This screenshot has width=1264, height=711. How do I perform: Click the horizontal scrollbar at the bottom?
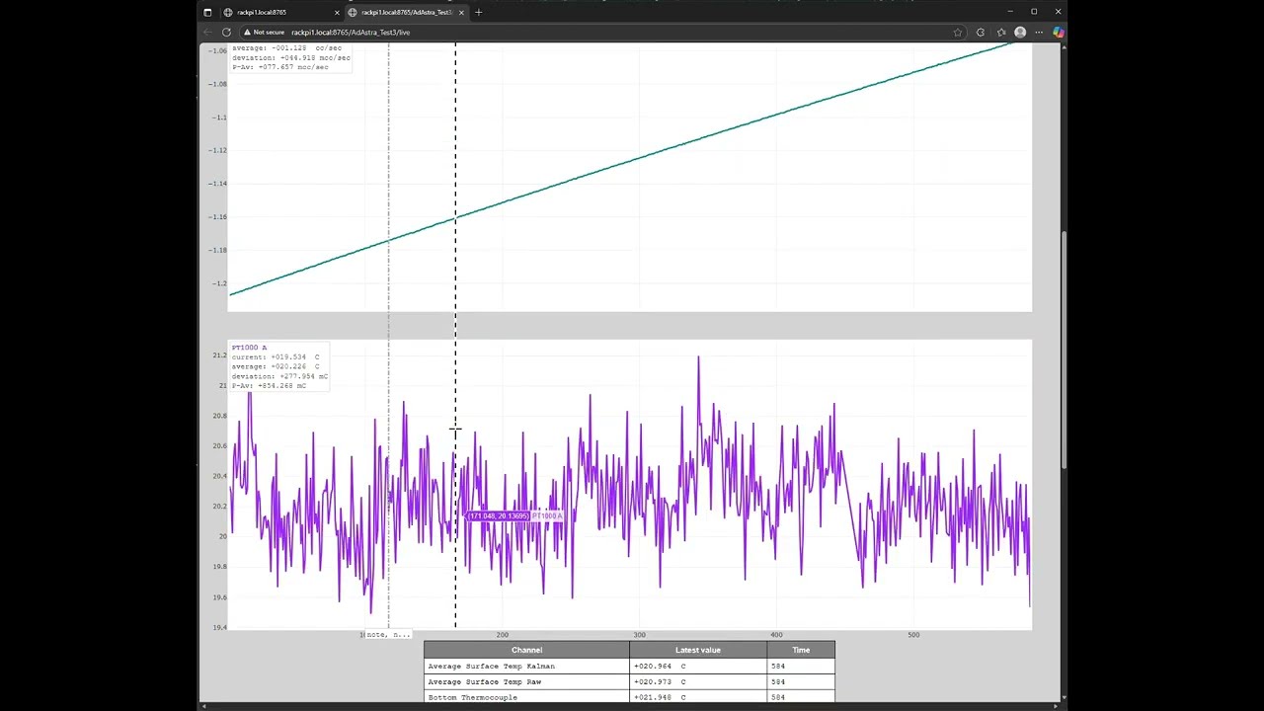[628, 706]
